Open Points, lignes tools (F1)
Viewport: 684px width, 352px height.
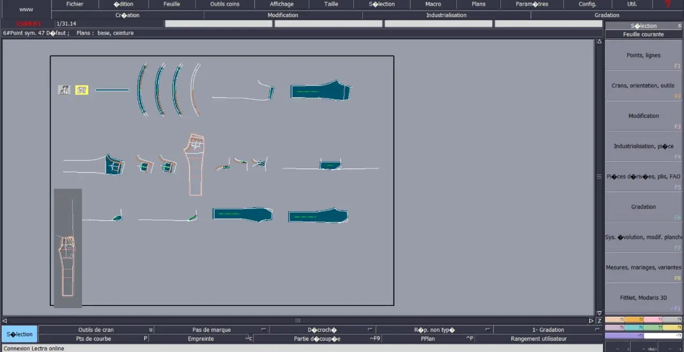pyautogui.click(x=643, y=55)
